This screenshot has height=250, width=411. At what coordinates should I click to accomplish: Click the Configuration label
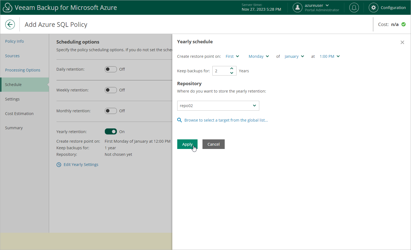point(393,8)
